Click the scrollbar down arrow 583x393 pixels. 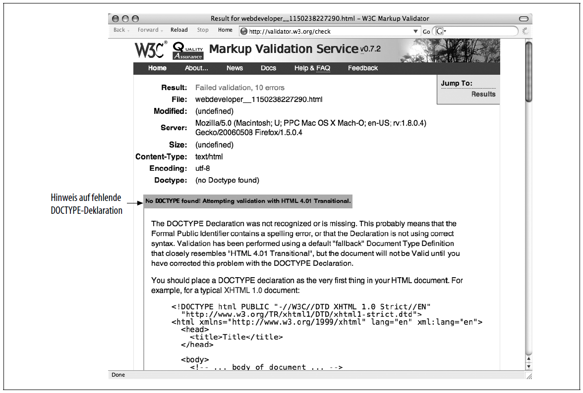(528, 366)
